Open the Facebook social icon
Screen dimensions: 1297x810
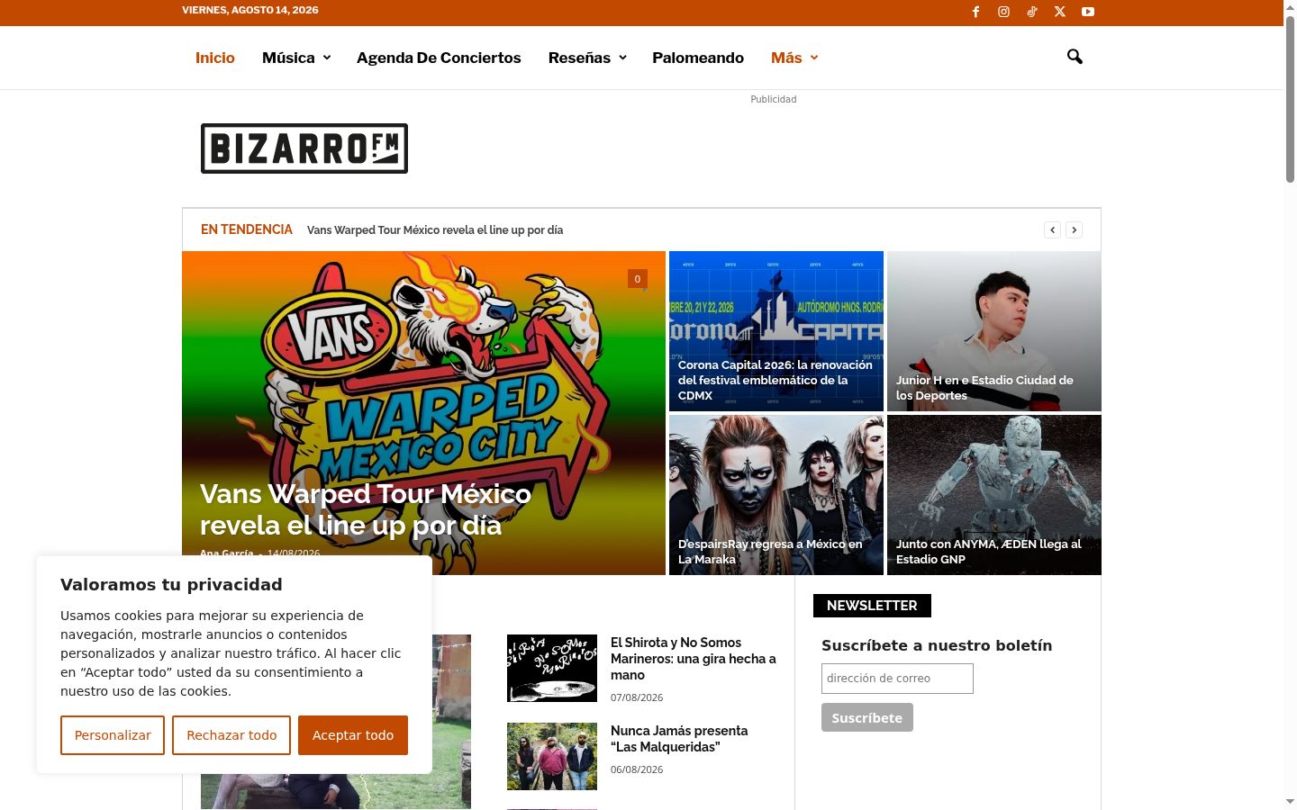pos(975,12)
